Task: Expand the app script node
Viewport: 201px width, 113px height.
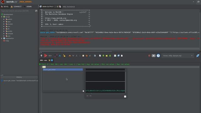Action: 4,22
